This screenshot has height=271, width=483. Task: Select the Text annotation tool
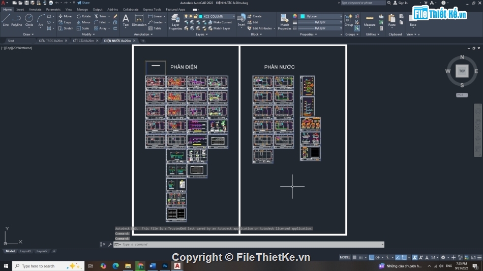(126, 19)
